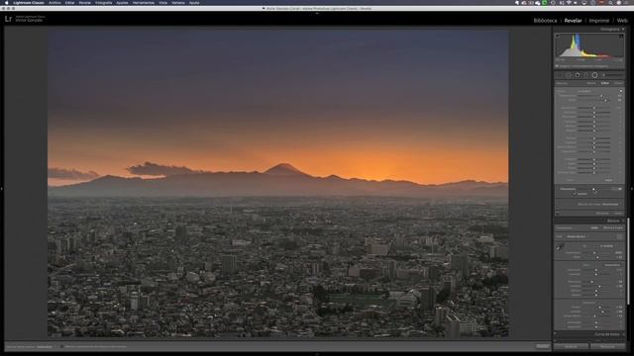Toggle show selected mask overlay checkbox
Screen dimensions: 634x356
coord(61,346)
